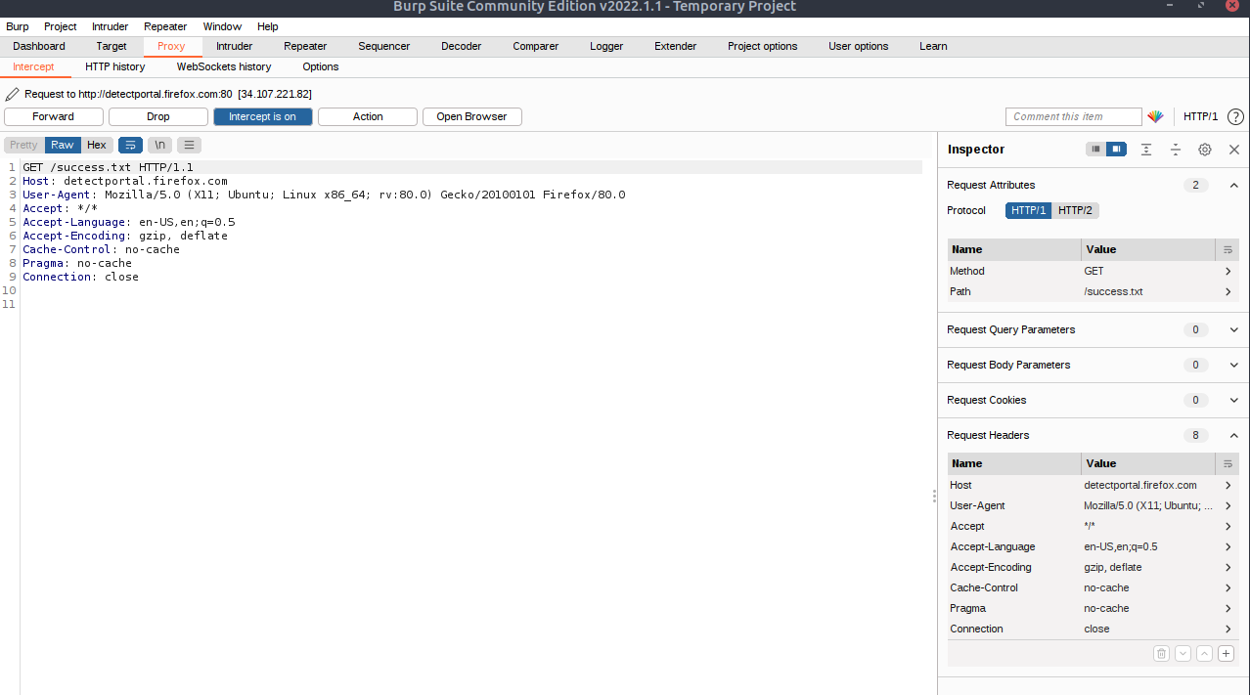Click the Inspector panel divider handle
Viewport: 1250px width, 695px height.
coord(934,497)
